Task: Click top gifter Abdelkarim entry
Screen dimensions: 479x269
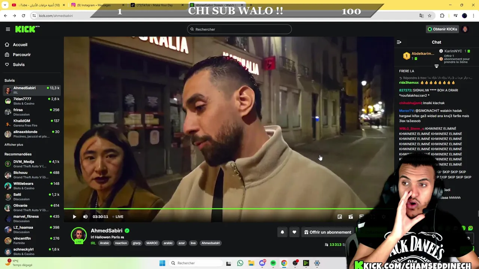Action: click(x=419, y=56)
